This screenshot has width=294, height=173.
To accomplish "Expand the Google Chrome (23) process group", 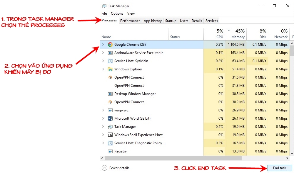I will tap(103, 45).
